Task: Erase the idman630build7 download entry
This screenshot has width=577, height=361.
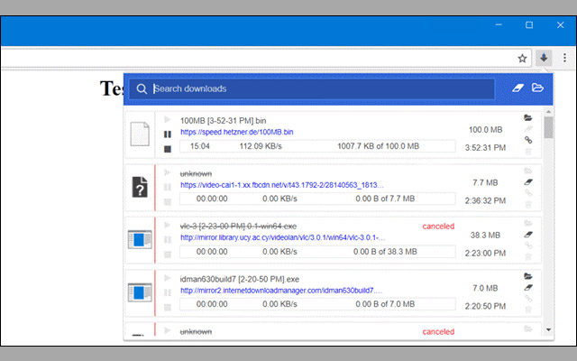Action: click(528, 287)
